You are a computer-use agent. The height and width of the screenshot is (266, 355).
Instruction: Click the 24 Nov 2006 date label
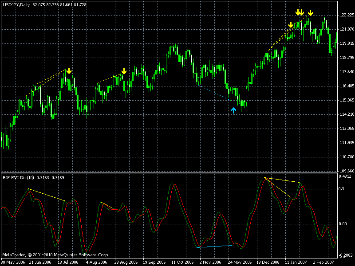[240, 262]
